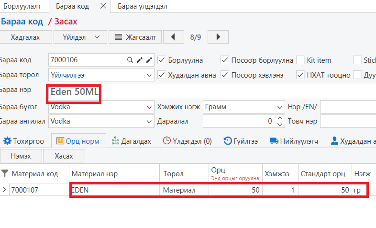Click the second pencil icon in Бараа код field

149,60
